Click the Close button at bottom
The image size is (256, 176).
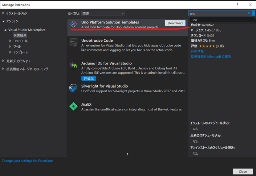243,171
